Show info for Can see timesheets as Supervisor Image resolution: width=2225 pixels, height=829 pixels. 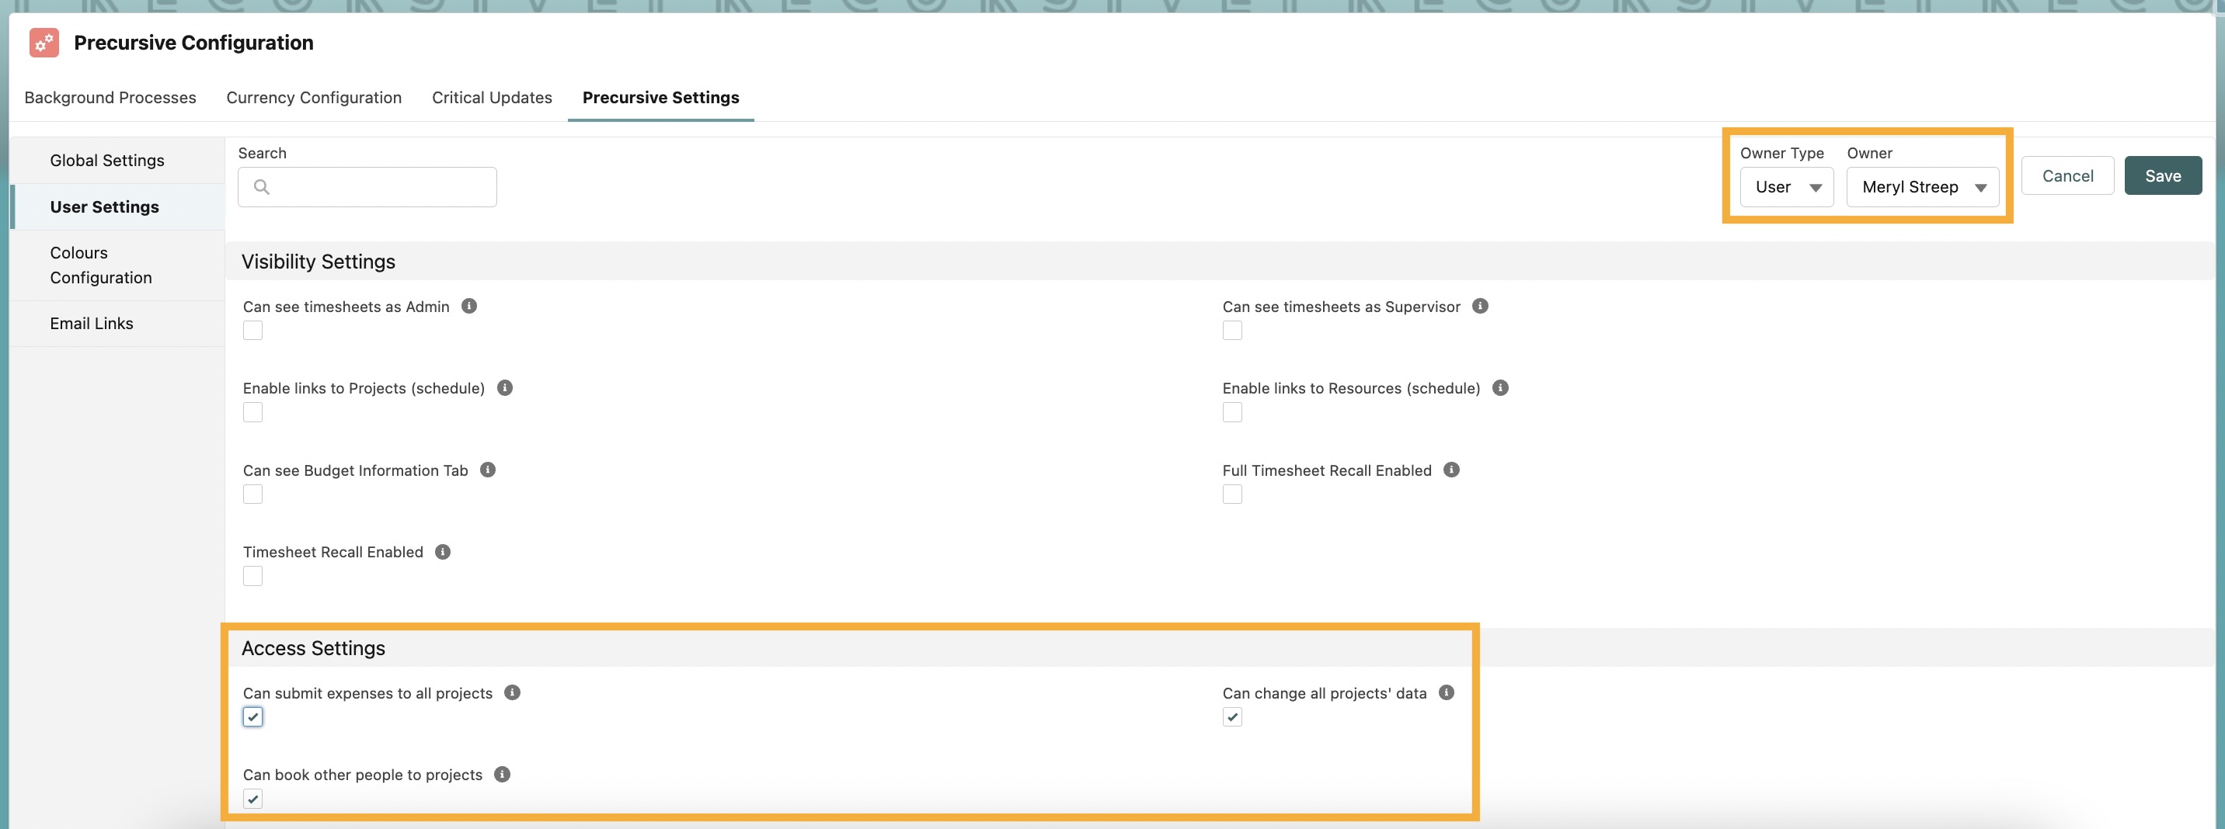pos(1480,307)
